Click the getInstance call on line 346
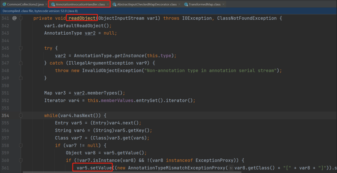Screen dimensions: 337x173 click(129, 56)
